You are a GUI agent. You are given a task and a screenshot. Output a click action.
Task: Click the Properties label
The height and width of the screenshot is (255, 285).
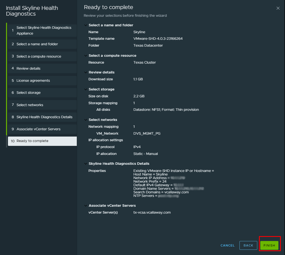pyautogui.click(x=97, y=171)
